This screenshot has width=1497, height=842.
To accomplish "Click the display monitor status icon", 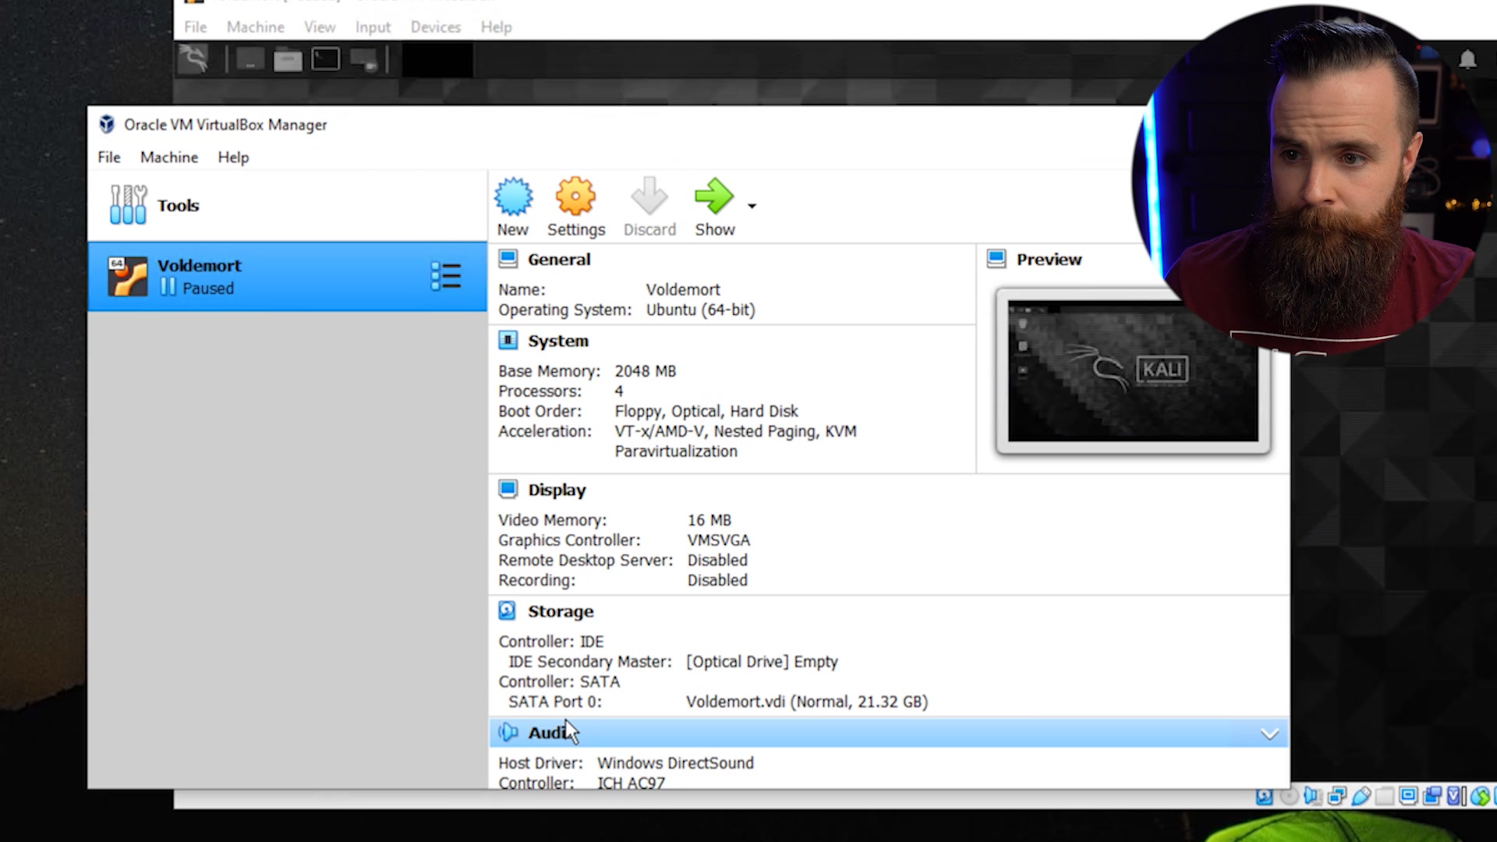I will click(1408, 796).
